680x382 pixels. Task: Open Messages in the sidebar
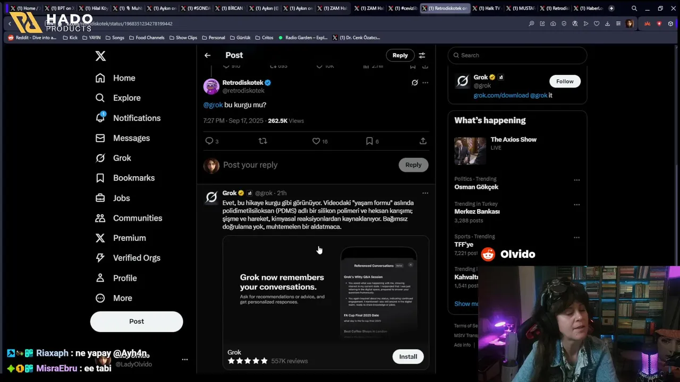tap(122, 138)
